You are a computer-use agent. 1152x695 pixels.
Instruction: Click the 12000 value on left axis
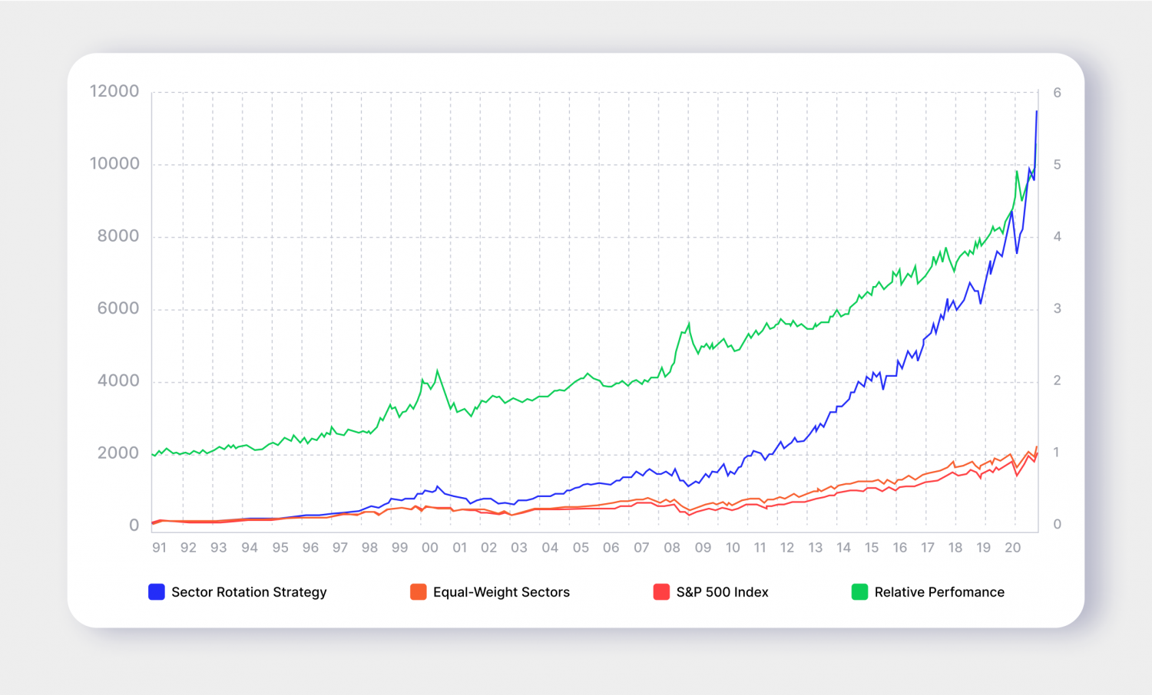tap(114, 91)
